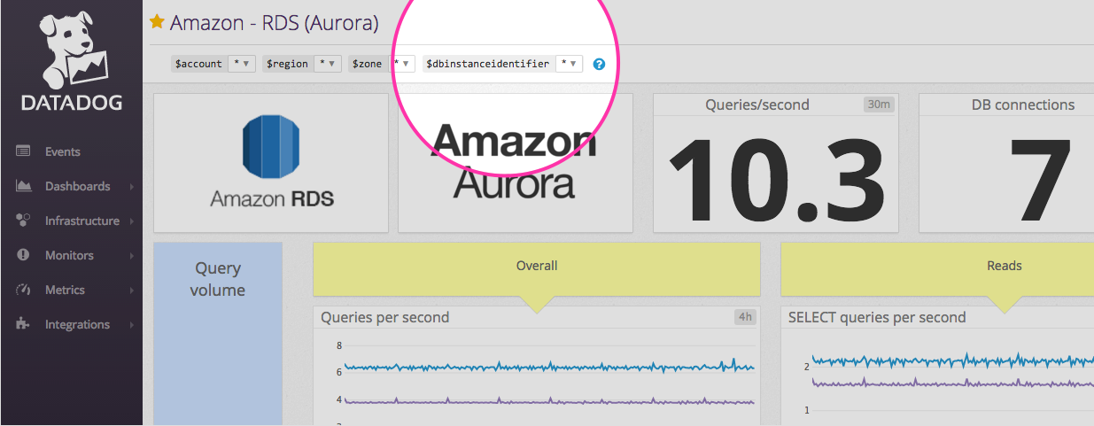Open the $region variable dropdown
Screen dimensions: 1094x426
coord(328,64)
